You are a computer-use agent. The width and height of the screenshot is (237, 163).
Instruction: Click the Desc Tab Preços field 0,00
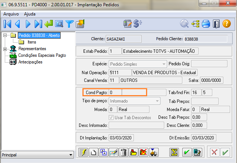pyautogui.click(x=199, y=117)
